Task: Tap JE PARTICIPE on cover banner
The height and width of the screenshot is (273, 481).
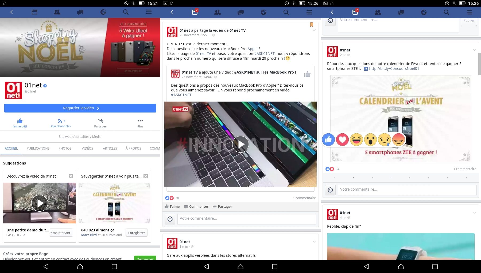Action: (x=133, y=71)
